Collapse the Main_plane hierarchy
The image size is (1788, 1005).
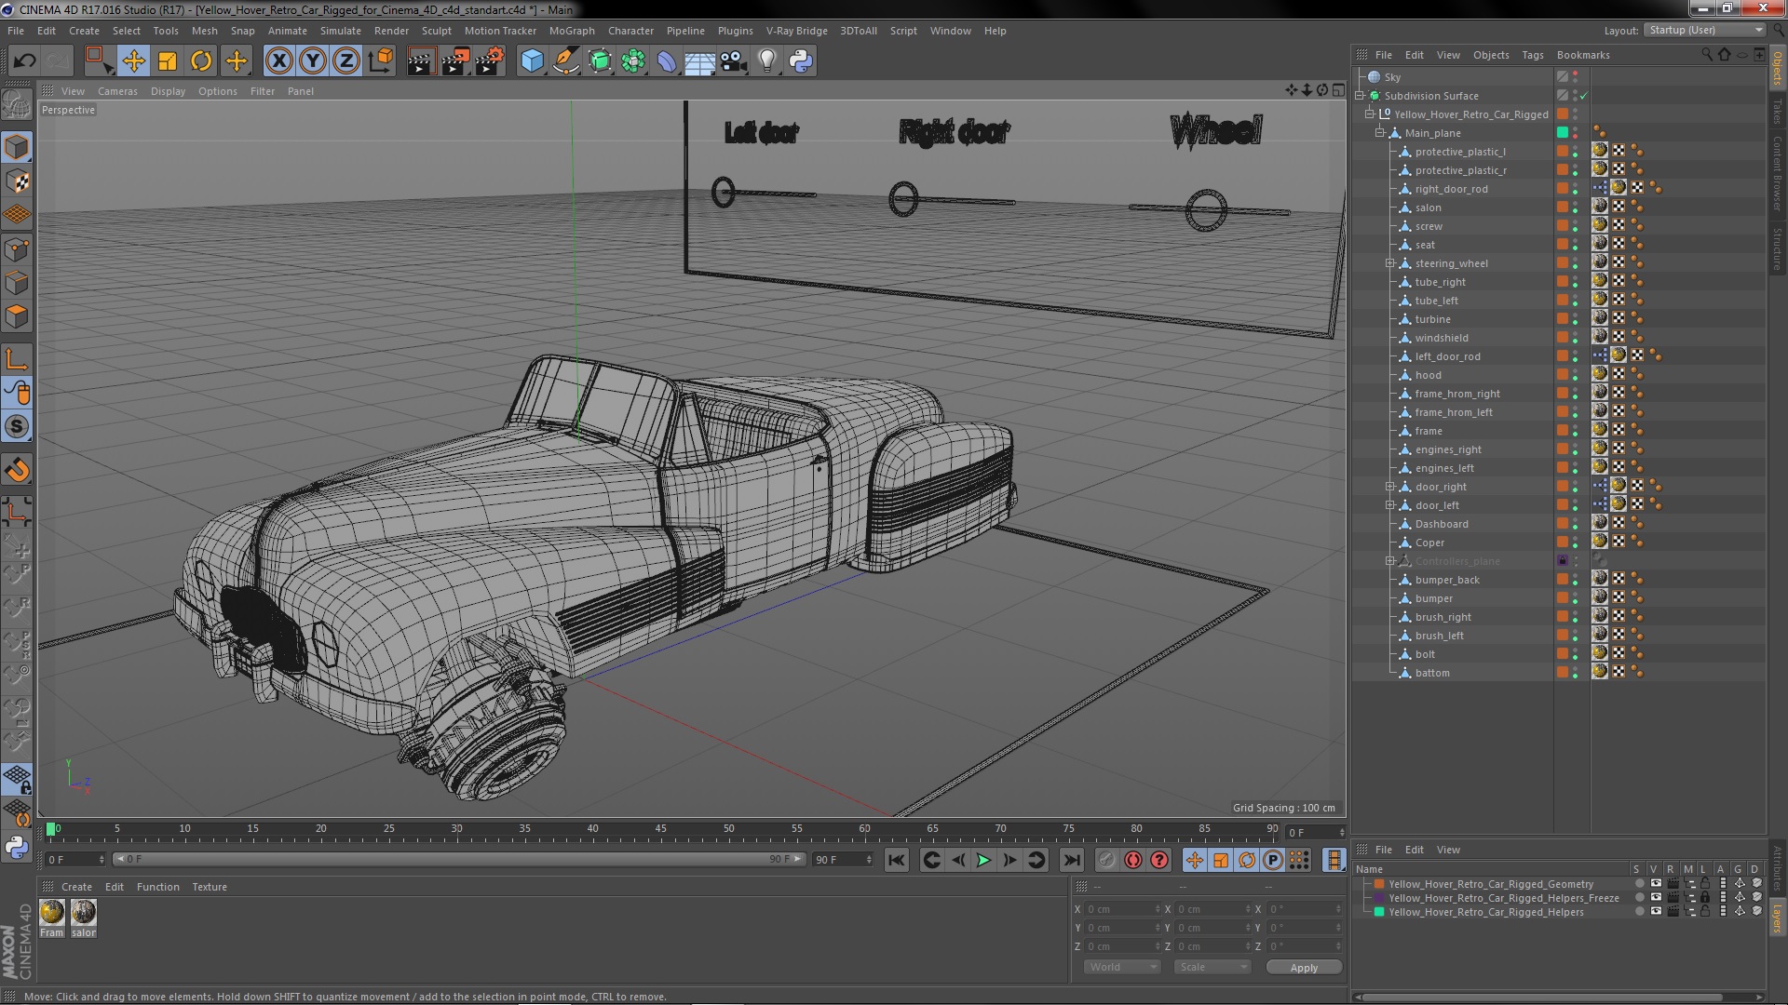pos(1380,133)
